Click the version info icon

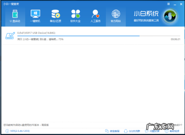click(x=7, y=131)
